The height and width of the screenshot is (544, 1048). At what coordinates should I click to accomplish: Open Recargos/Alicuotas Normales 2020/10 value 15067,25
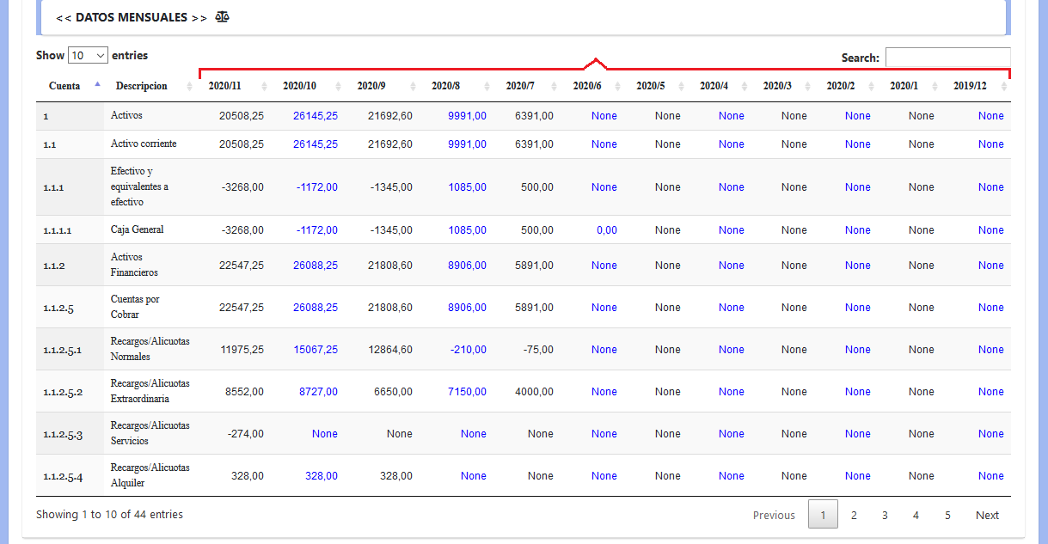click(x=316, y=350)
